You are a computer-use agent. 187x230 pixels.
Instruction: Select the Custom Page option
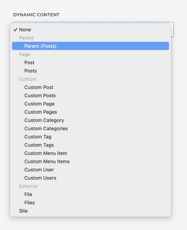pos(91,104)
